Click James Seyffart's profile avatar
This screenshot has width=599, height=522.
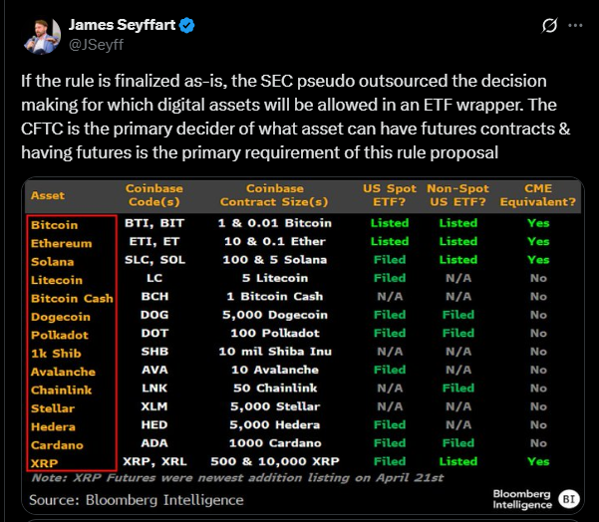point(42,36)
